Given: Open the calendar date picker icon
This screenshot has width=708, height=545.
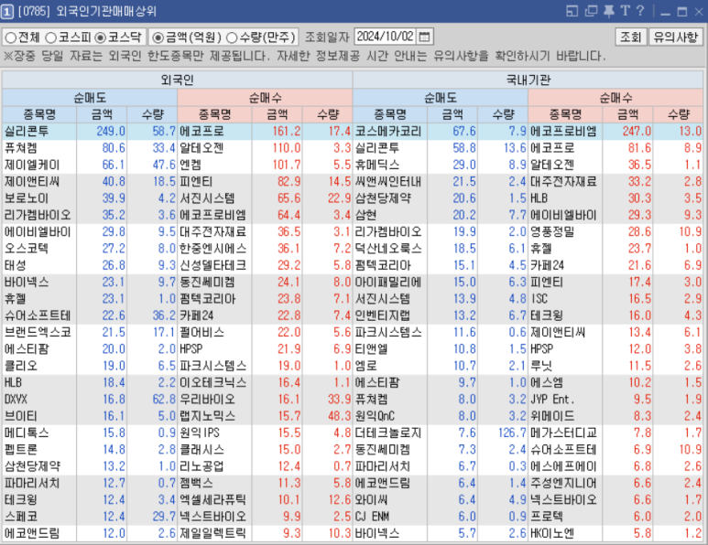Looking at the screenshot, I should pos(424,37).
